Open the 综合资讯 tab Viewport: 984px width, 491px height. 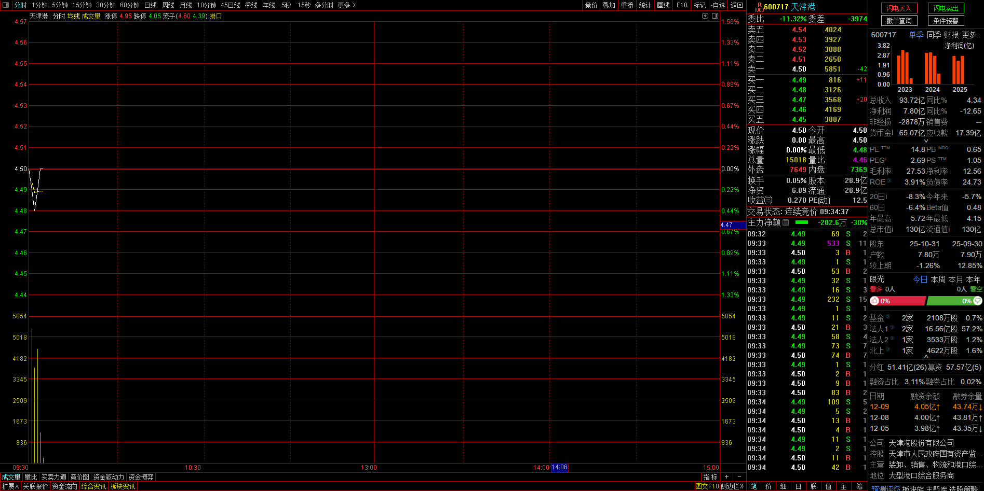[x=93, y=487]
